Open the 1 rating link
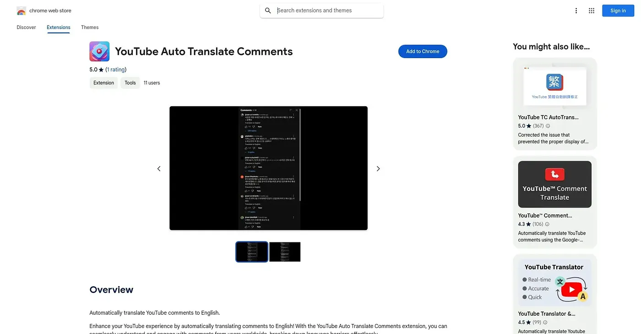The width and height of the screenshot is (641, 334). 116,70
